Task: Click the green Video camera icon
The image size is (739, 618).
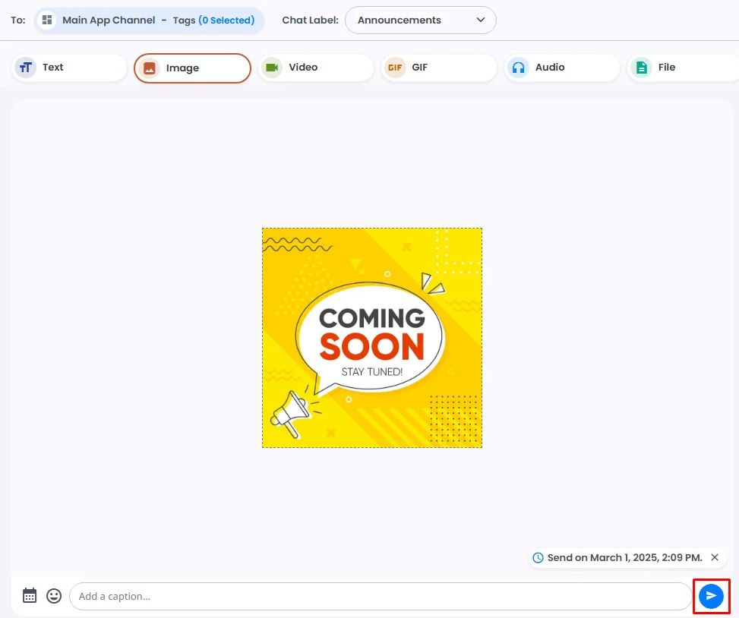Action: (x=272, y=68)
